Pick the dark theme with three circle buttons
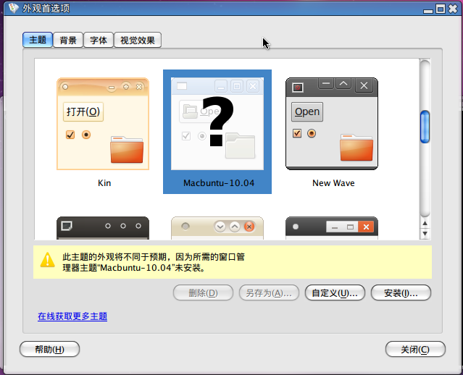This screenshot has width=463, height=375. [x=103, y=228]
